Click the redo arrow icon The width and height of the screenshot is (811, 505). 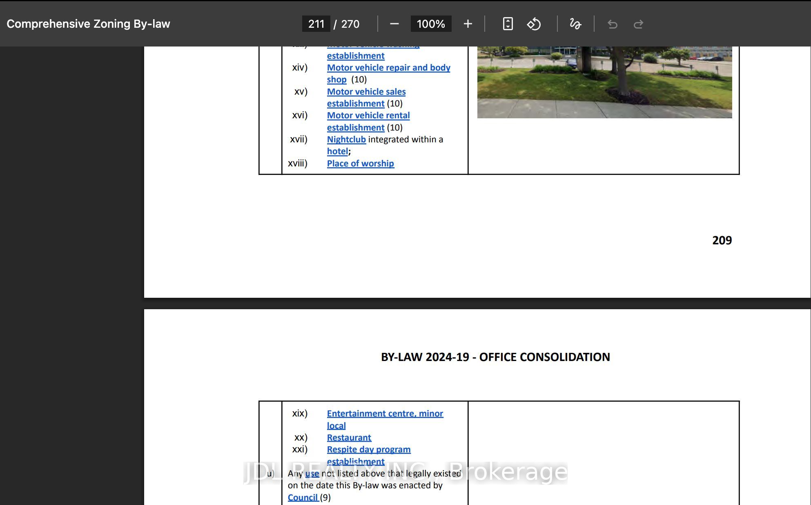tap(638, 24)
